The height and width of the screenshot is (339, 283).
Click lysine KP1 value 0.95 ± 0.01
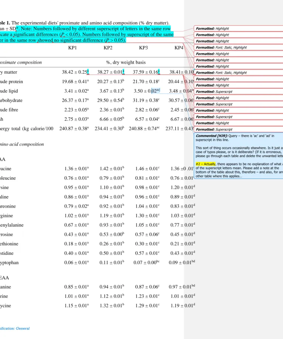coord(76,187)
